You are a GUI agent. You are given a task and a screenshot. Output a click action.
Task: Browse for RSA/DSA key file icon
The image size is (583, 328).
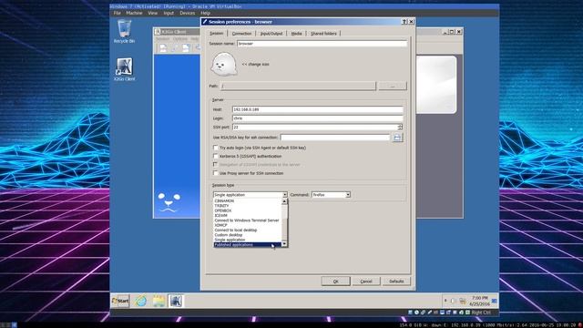(397, 138)
